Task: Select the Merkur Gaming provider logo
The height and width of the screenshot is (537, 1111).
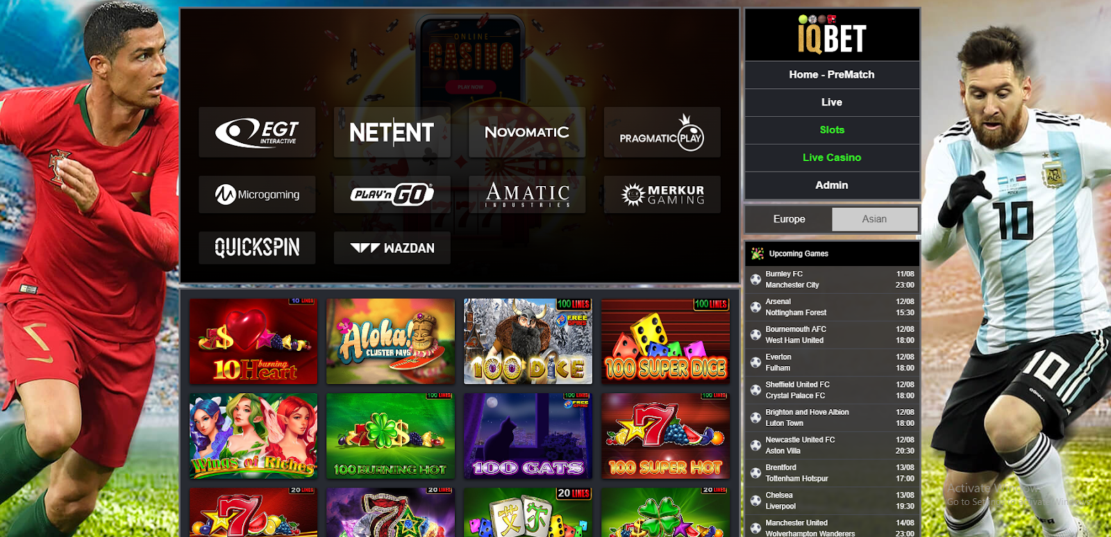Action: (x=662, y=195)
